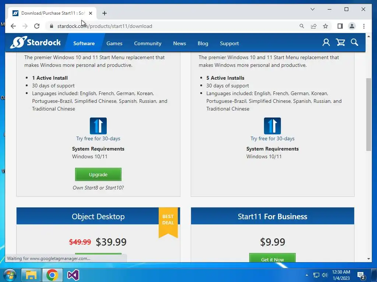Click the $9.99 business price
The width and height of the screenshot is (377, 282).
pos(272,242)
